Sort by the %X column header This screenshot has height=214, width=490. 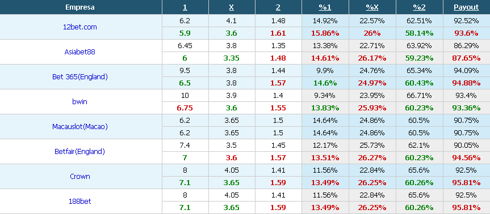coord(372,7)
